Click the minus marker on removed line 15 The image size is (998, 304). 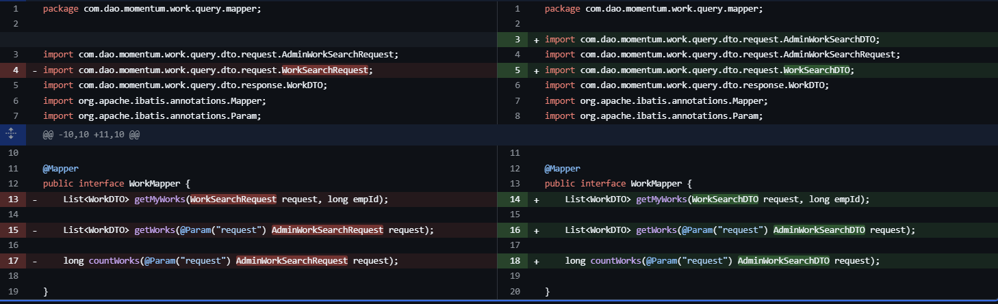(34, 230)
